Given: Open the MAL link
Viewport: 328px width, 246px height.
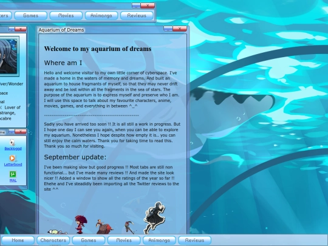Looking at the screenshot, I should pyautogui.click(x=13, y=180).
